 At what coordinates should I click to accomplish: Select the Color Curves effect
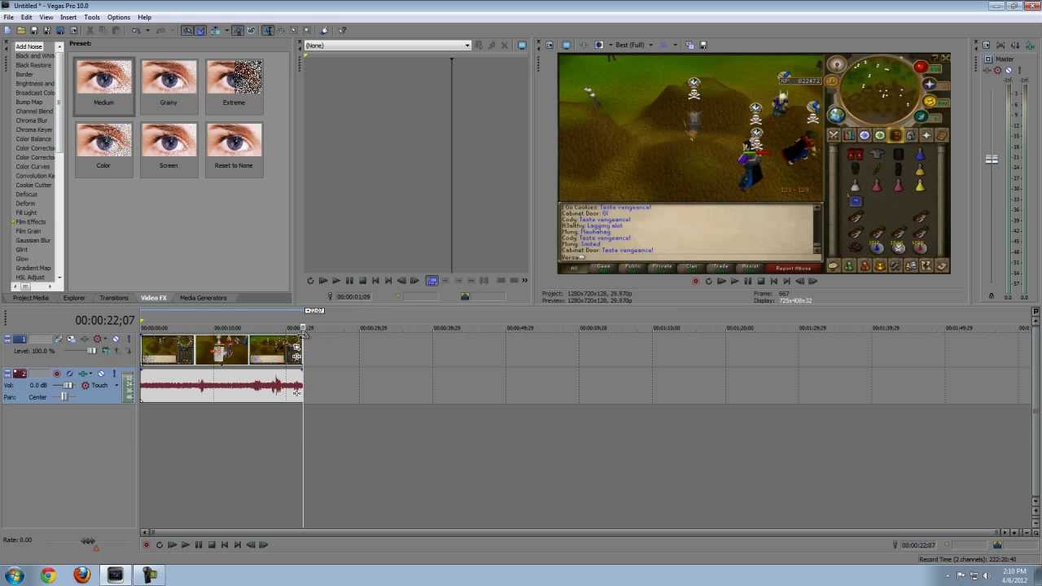tap(33, 167)
